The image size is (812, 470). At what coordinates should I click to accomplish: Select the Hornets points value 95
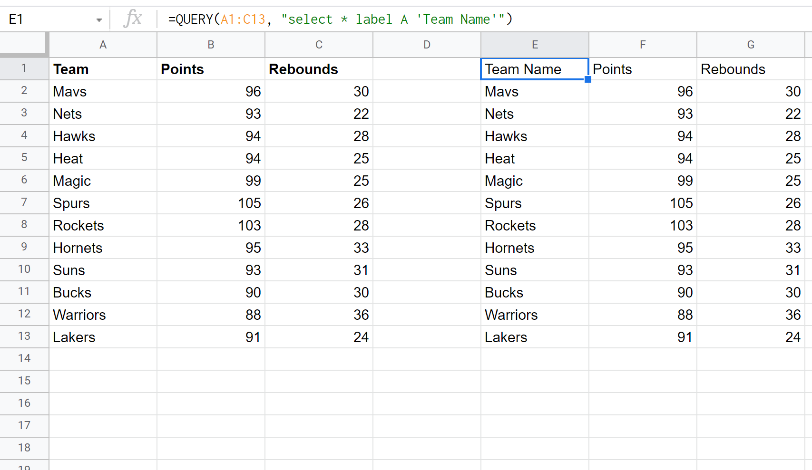tap(211, 248)
